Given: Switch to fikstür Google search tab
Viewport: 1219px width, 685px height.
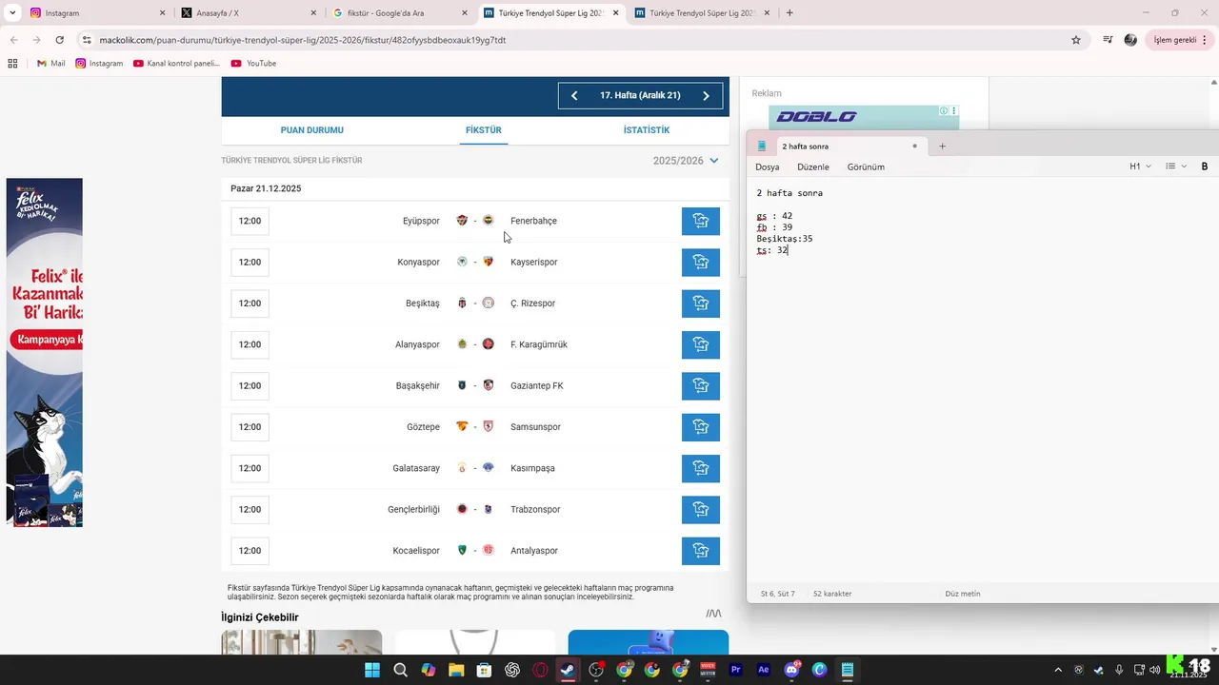Looking at the screenshot, I should click(x=399, y=13).
